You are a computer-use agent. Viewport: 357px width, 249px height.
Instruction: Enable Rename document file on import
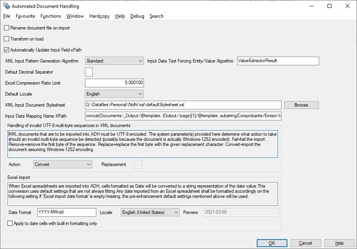6,28
